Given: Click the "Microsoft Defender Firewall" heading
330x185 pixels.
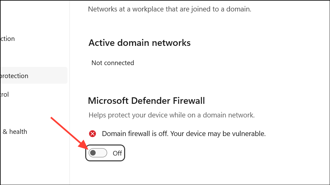Looking at the screenshot, I should tap(146, 101).
